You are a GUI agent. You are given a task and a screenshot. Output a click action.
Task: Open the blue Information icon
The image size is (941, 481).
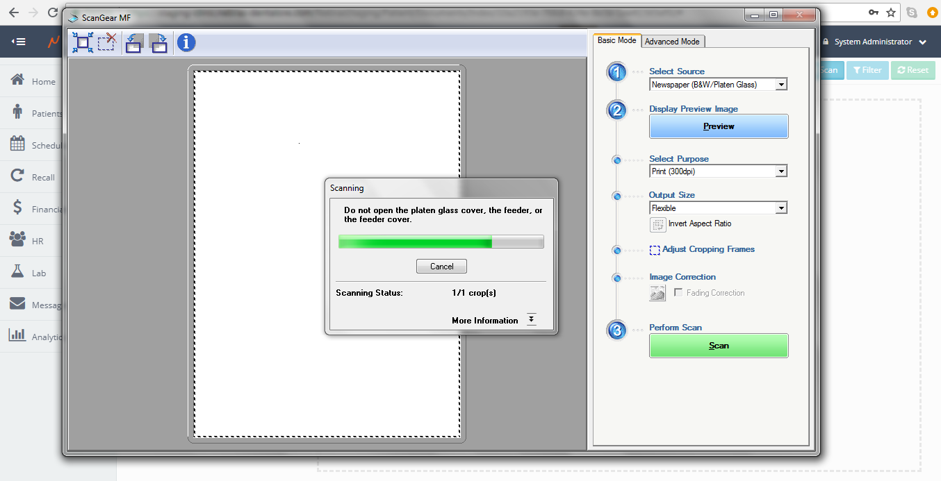(186, 43)
